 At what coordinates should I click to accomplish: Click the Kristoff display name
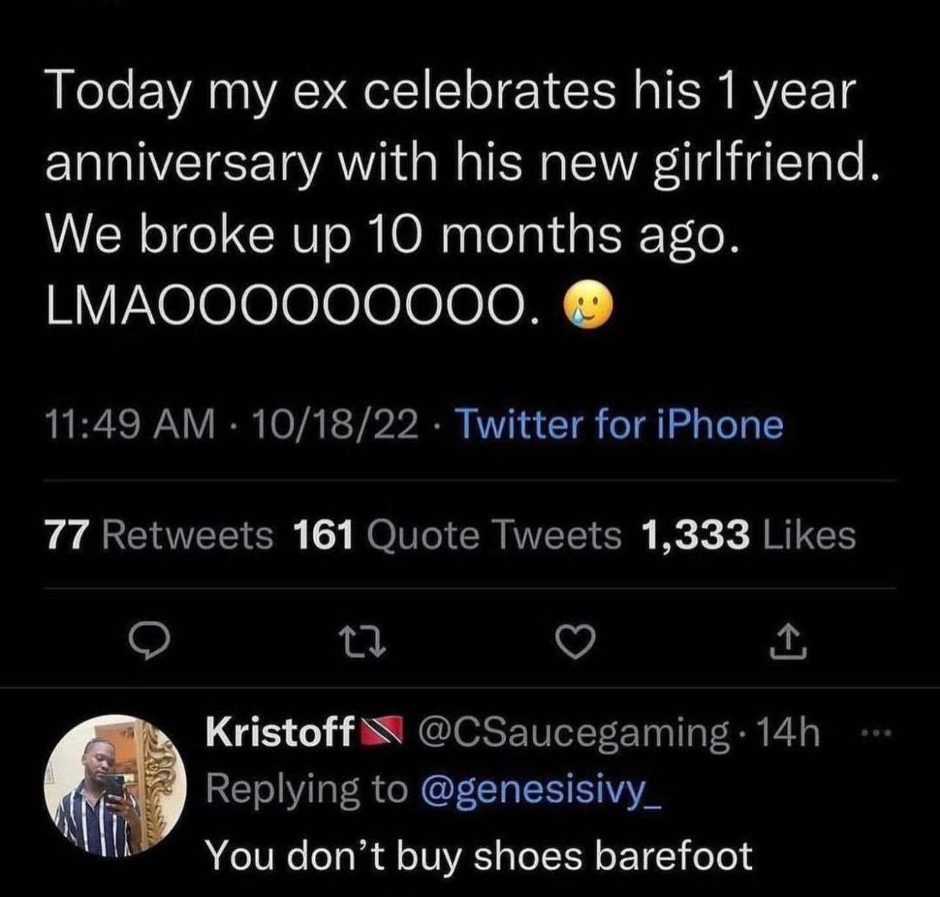tap(279, 732)
